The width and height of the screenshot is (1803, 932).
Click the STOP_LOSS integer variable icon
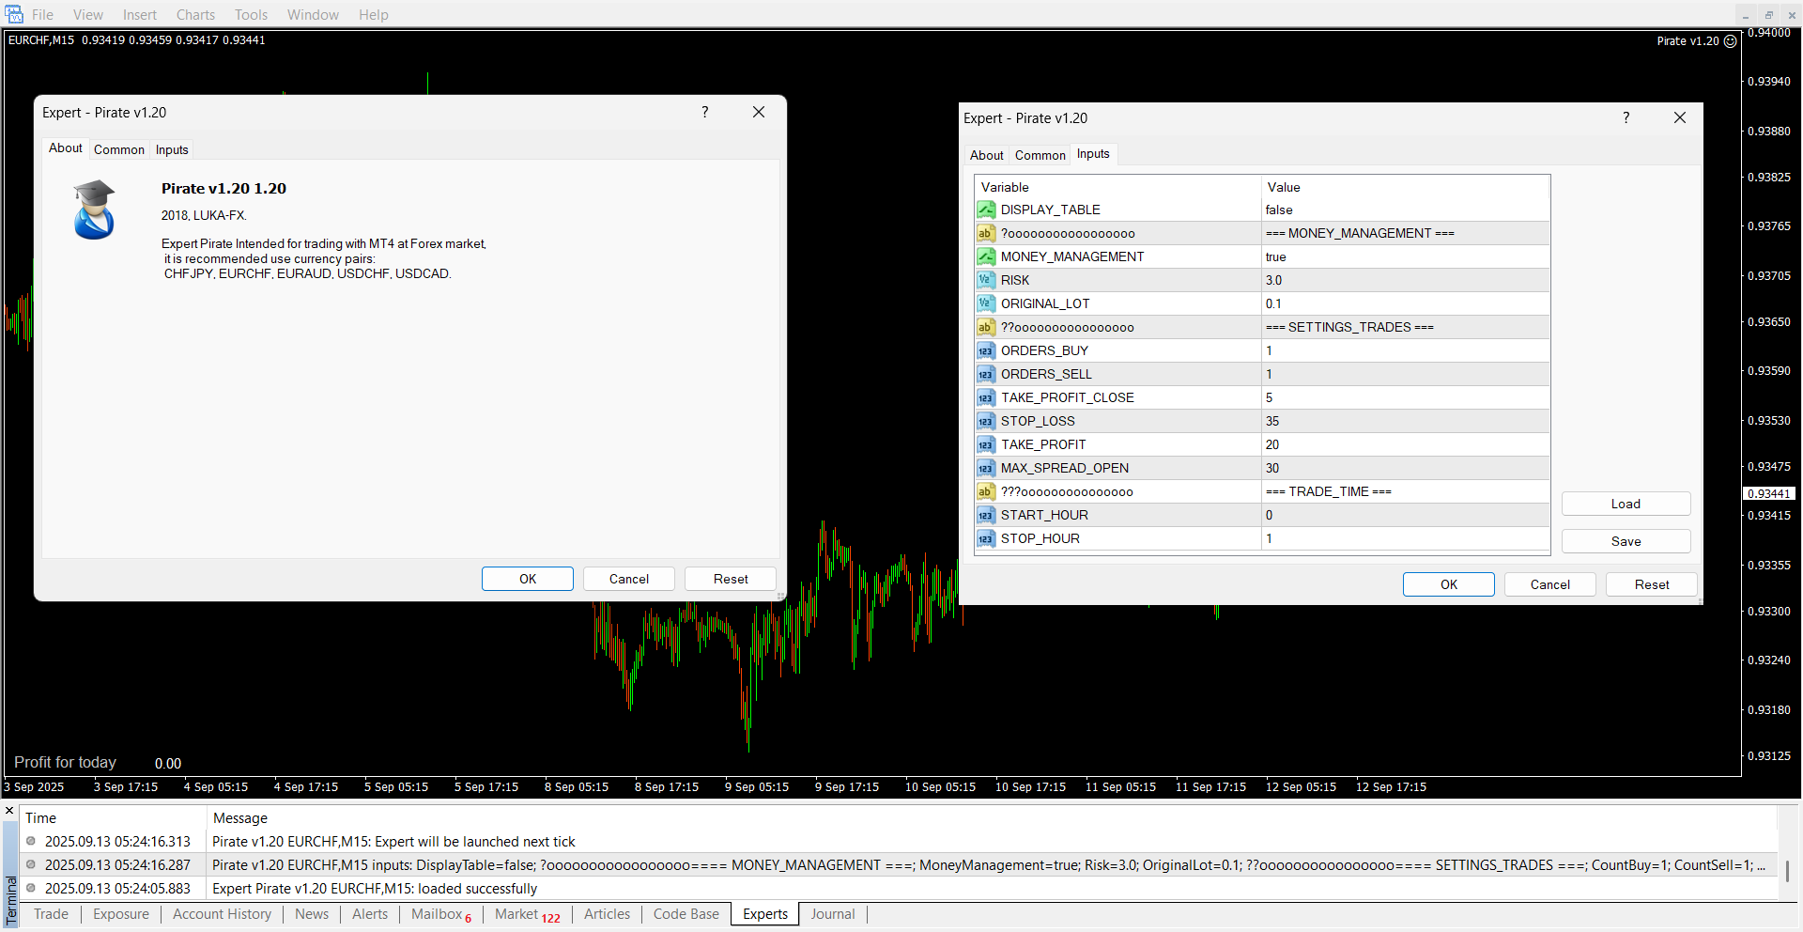point(985,421)
